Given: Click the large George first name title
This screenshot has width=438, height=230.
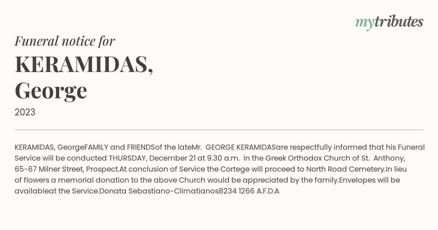Looking at the screenshot, I should [51, 91].
